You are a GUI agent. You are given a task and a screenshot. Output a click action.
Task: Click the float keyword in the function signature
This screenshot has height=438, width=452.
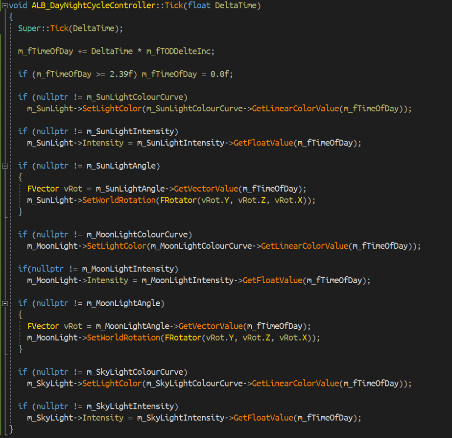pos(201,5)
